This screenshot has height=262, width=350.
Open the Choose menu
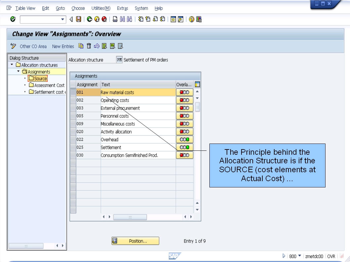(78, 8)
